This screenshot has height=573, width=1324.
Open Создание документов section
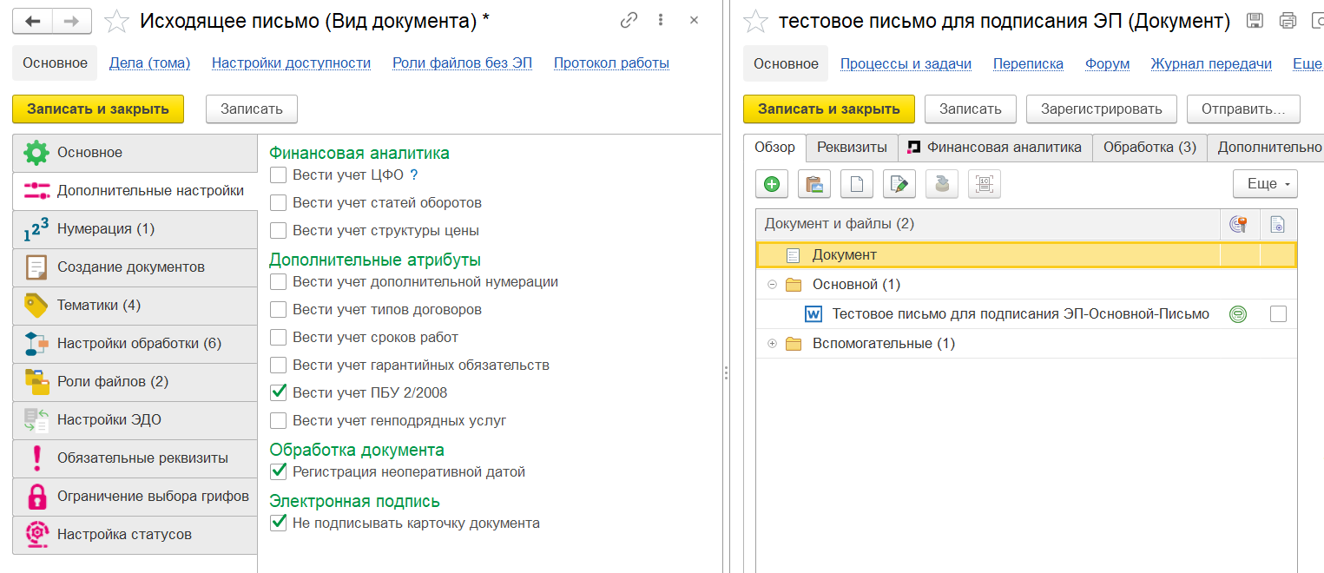coord(135,267)
